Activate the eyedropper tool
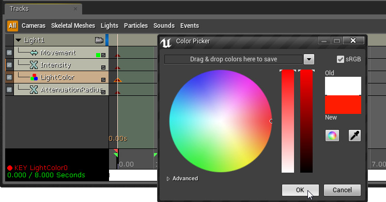The height and width of the screenshot is (202, 386). [354, 136]
